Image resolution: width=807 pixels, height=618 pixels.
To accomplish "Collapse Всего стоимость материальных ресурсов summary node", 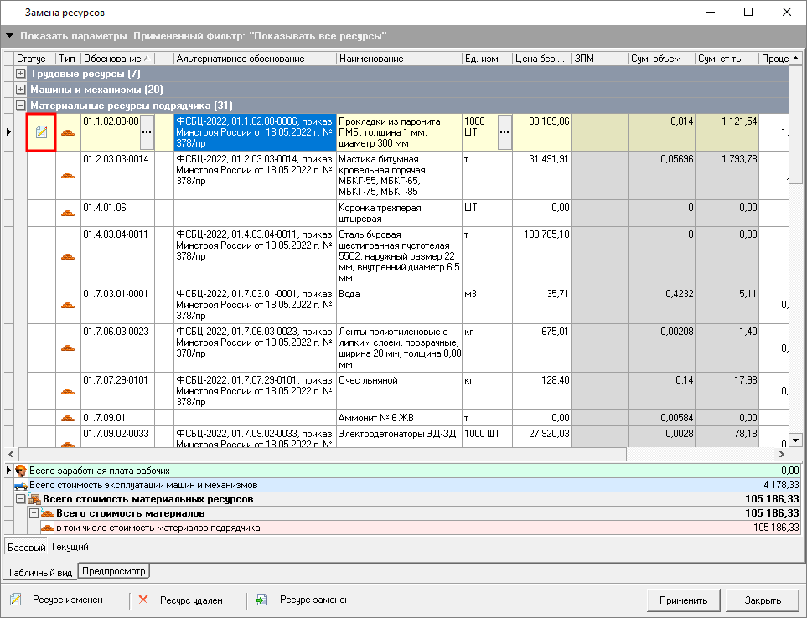I will tap(21, 500).
